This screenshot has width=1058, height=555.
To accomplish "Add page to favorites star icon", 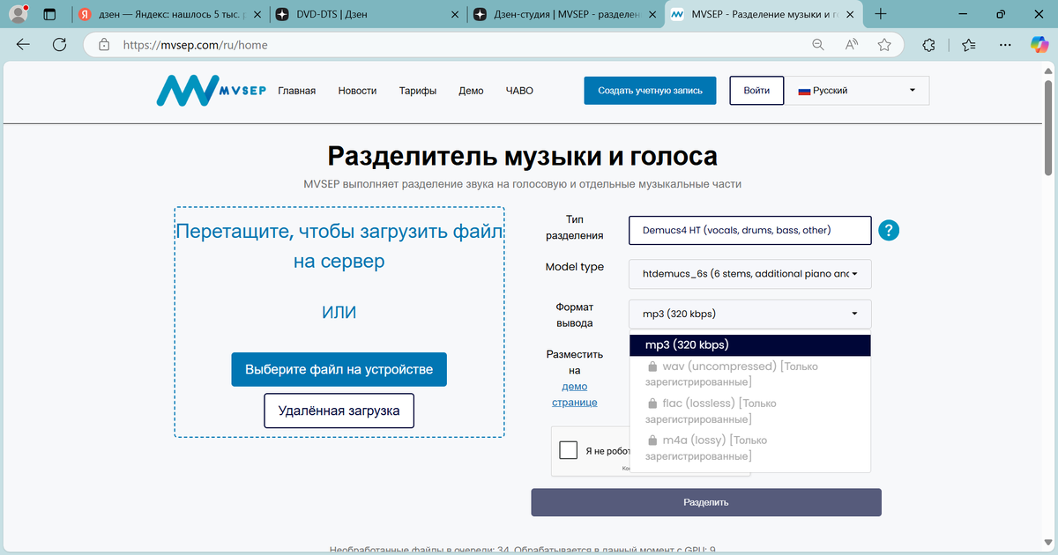I will [x=885, y=44].
